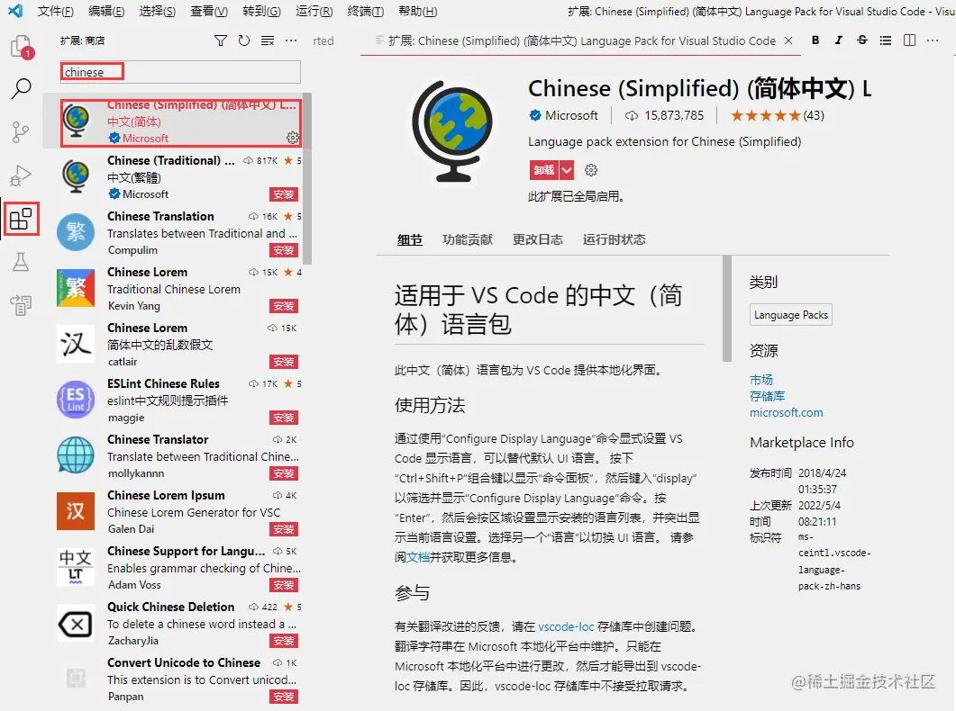Screen dimensions: 956x711
Task: Switch to the 更改日志 changelog tab
Action: (x=538, y=239)
